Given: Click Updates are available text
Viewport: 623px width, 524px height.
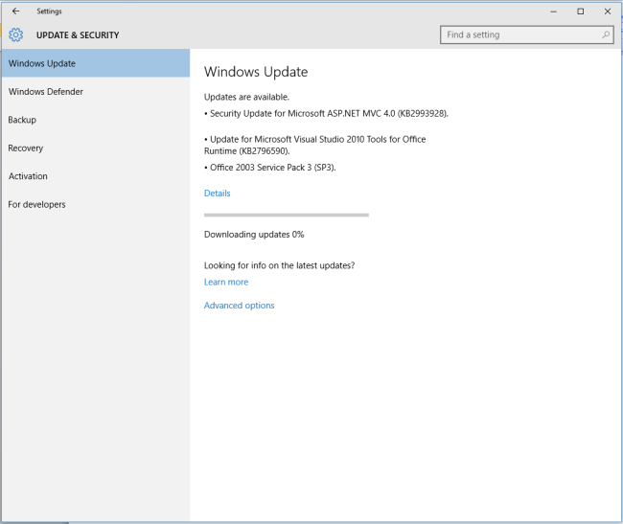Looking at the screenshot, I should pos(246,97).
